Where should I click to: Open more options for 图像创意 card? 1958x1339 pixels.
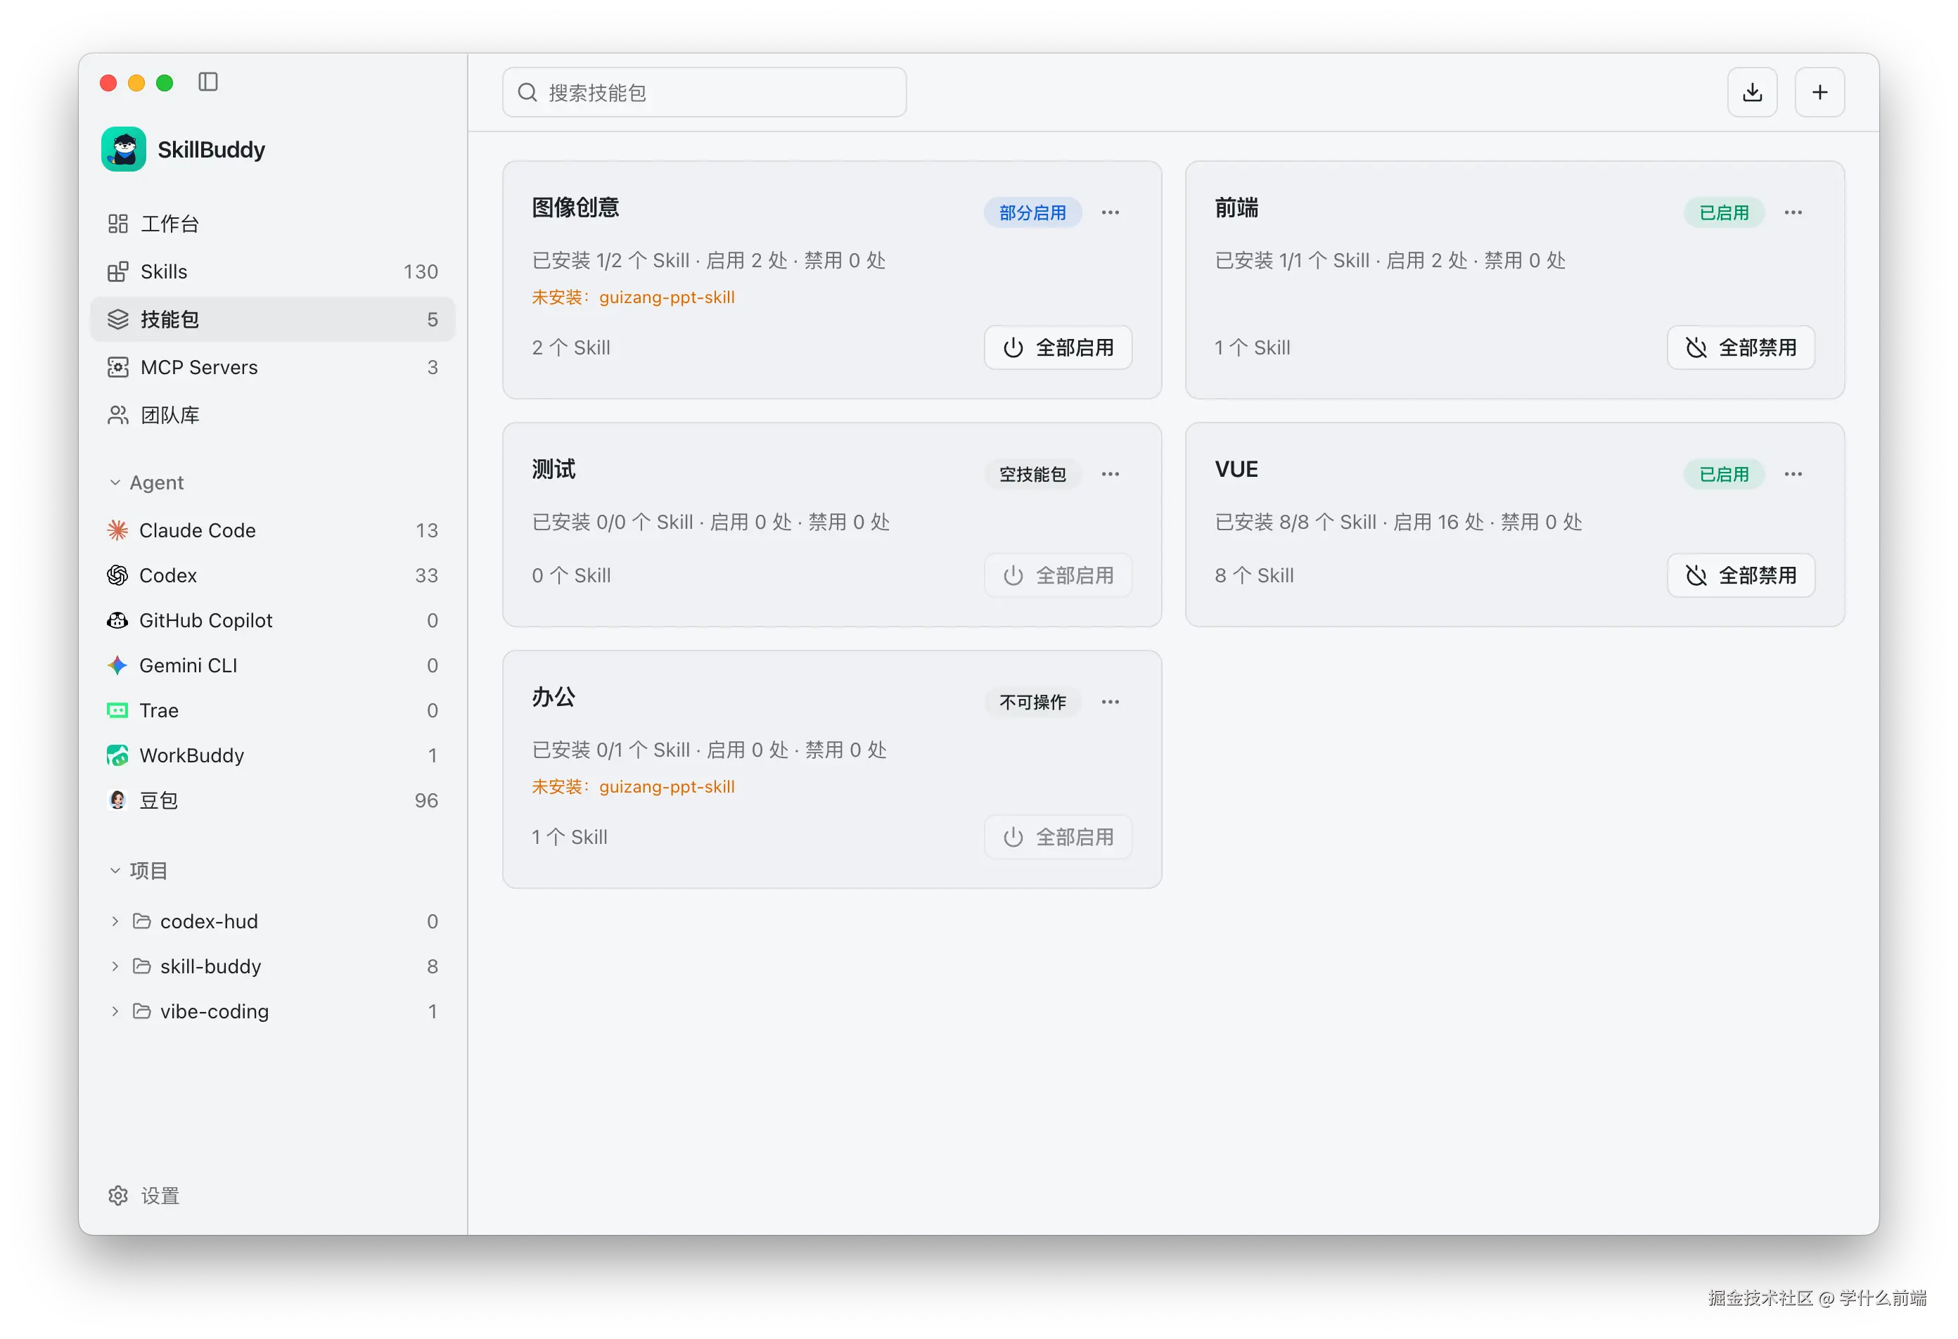(1111, 212)
